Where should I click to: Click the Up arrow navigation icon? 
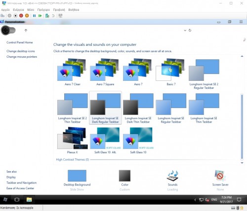[26, 31]
